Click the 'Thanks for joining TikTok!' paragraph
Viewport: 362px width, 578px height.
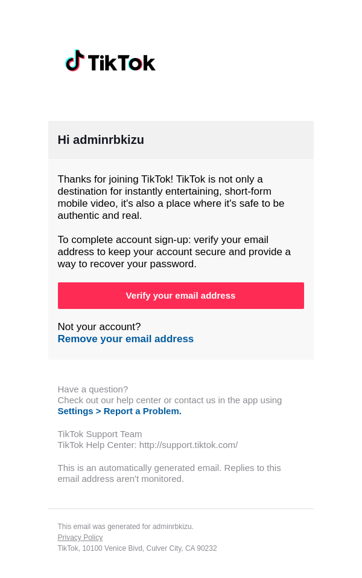tap(171, 197)
